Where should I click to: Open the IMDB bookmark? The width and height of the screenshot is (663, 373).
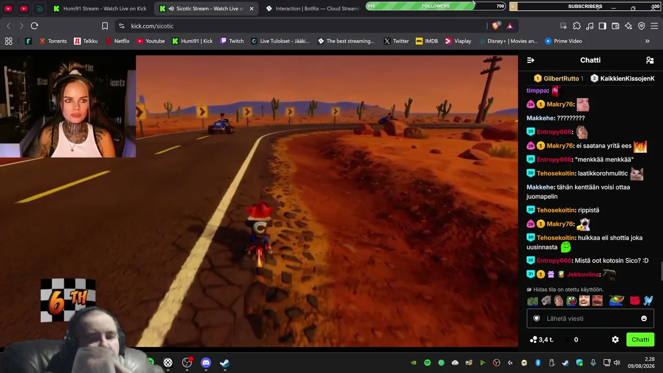tap(427, 41)
